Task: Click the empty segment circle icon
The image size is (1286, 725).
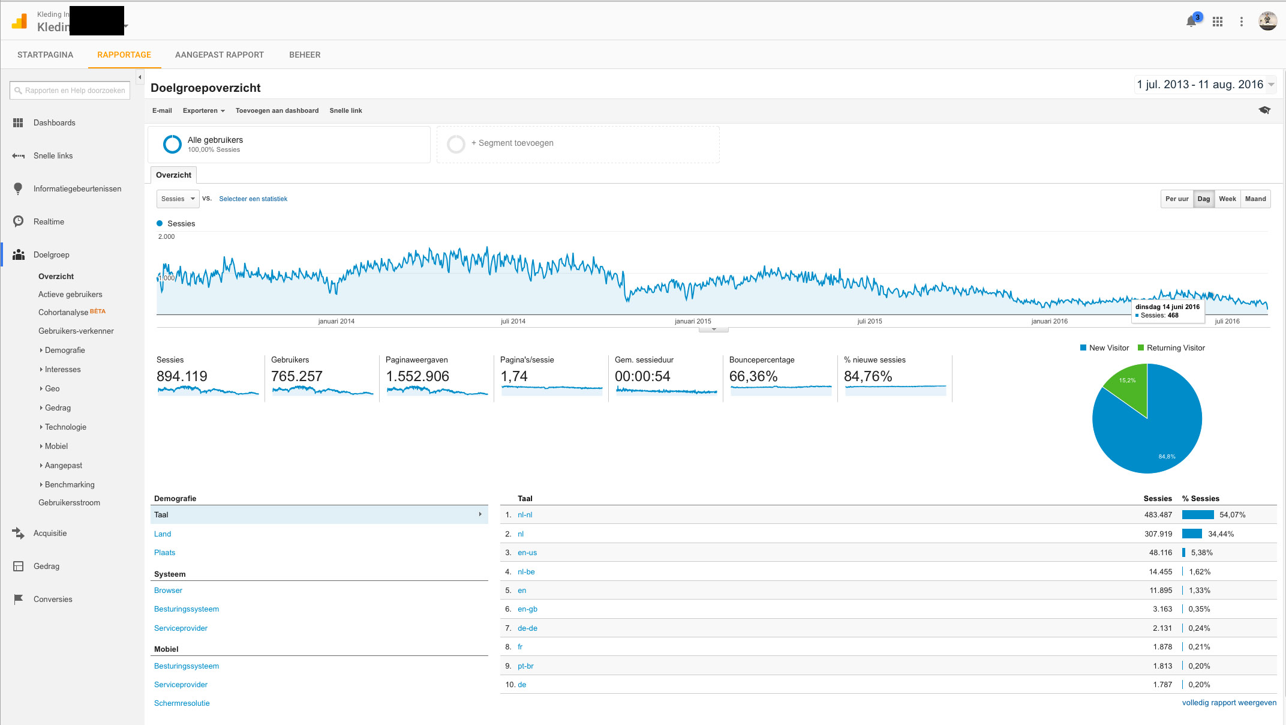Action: point(456,144)
